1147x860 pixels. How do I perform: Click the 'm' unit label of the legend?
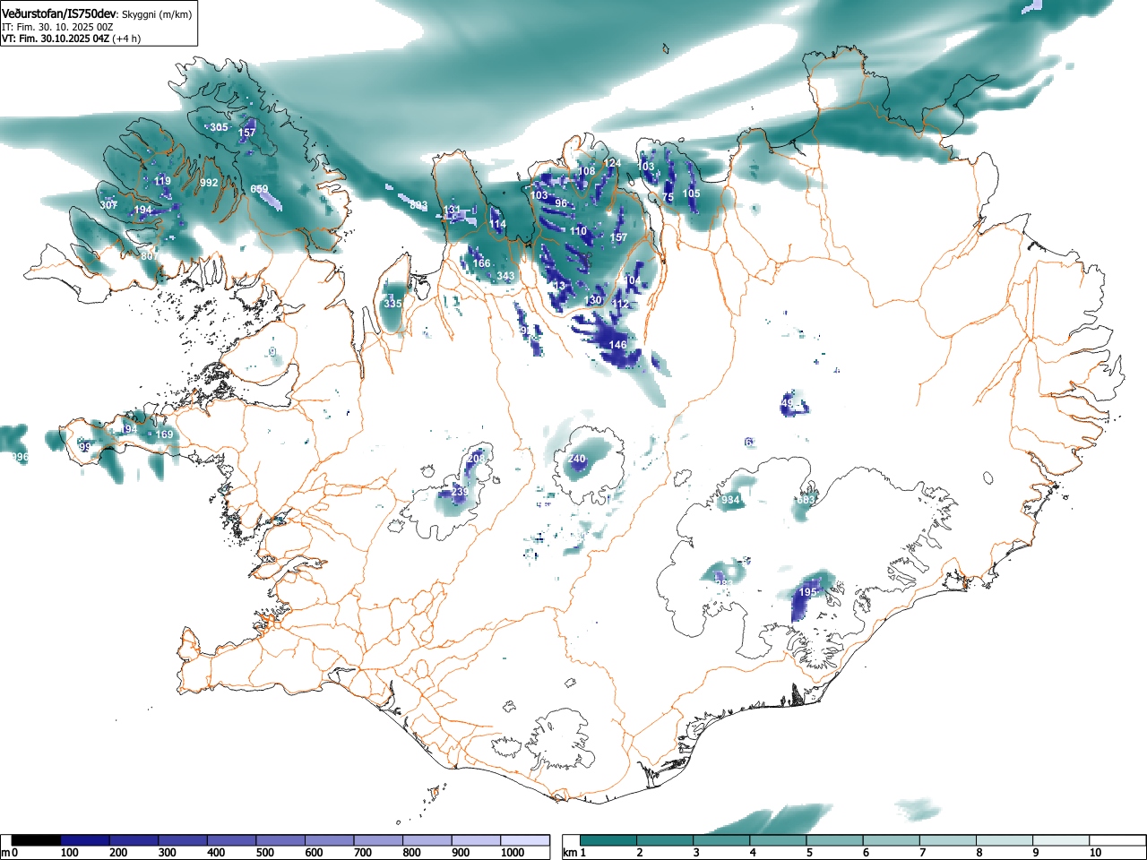5,853
